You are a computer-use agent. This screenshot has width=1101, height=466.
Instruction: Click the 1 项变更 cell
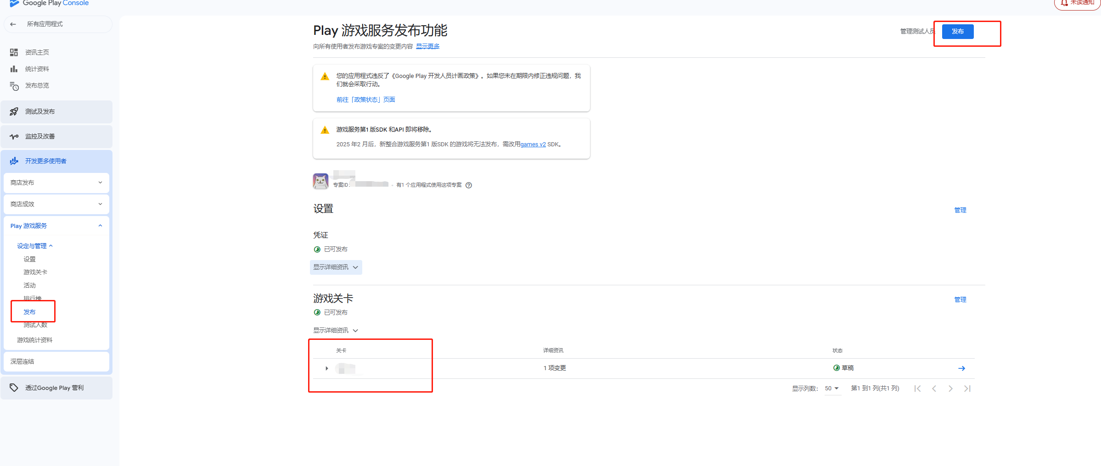coord(555,368)
